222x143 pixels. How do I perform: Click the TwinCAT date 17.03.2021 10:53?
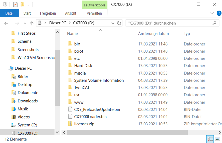tap(153, 88)
